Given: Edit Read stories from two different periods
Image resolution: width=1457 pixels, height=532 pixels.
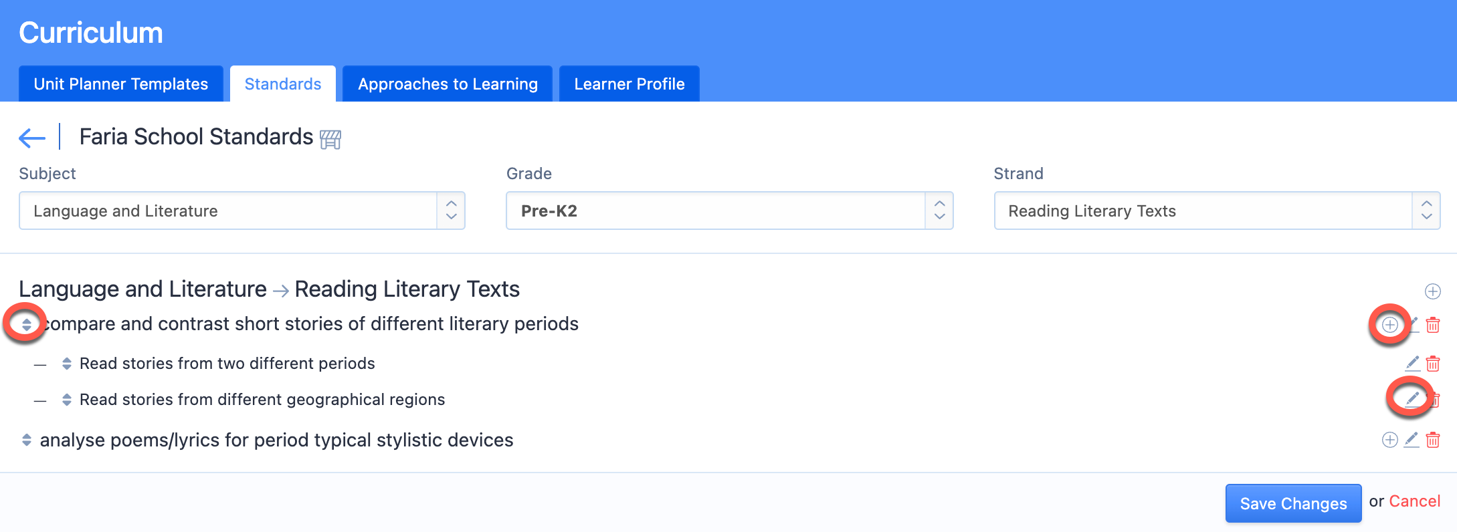Looking at the screenshot, I should 1412,364.
